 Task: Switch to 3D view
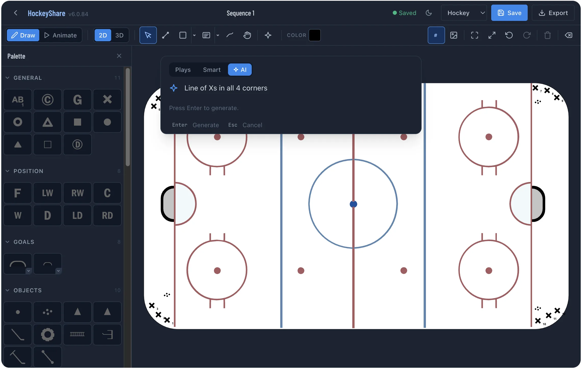pyautogui.click(x=119, y=35)
